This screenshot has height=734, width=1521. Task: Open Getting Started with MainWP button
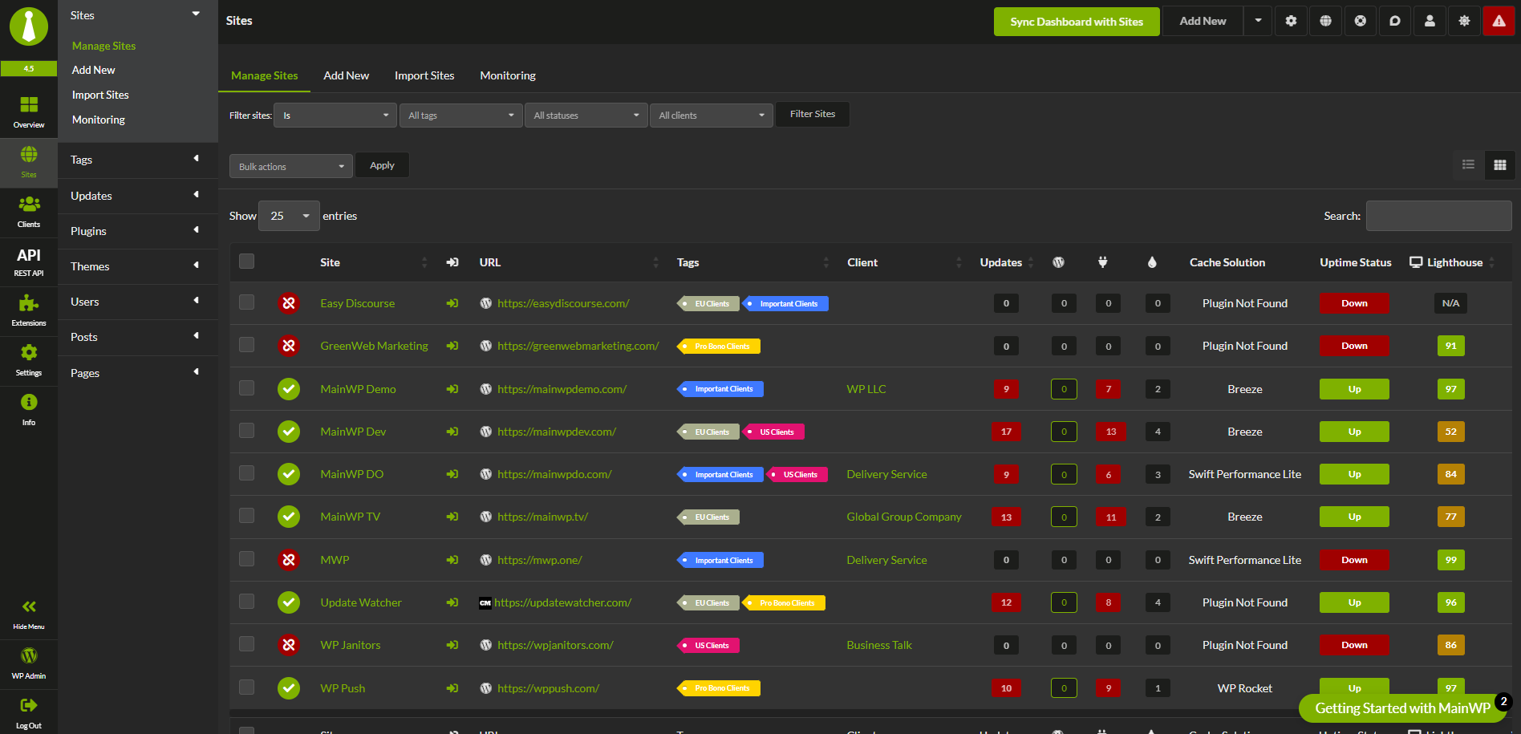[1403, 708]
